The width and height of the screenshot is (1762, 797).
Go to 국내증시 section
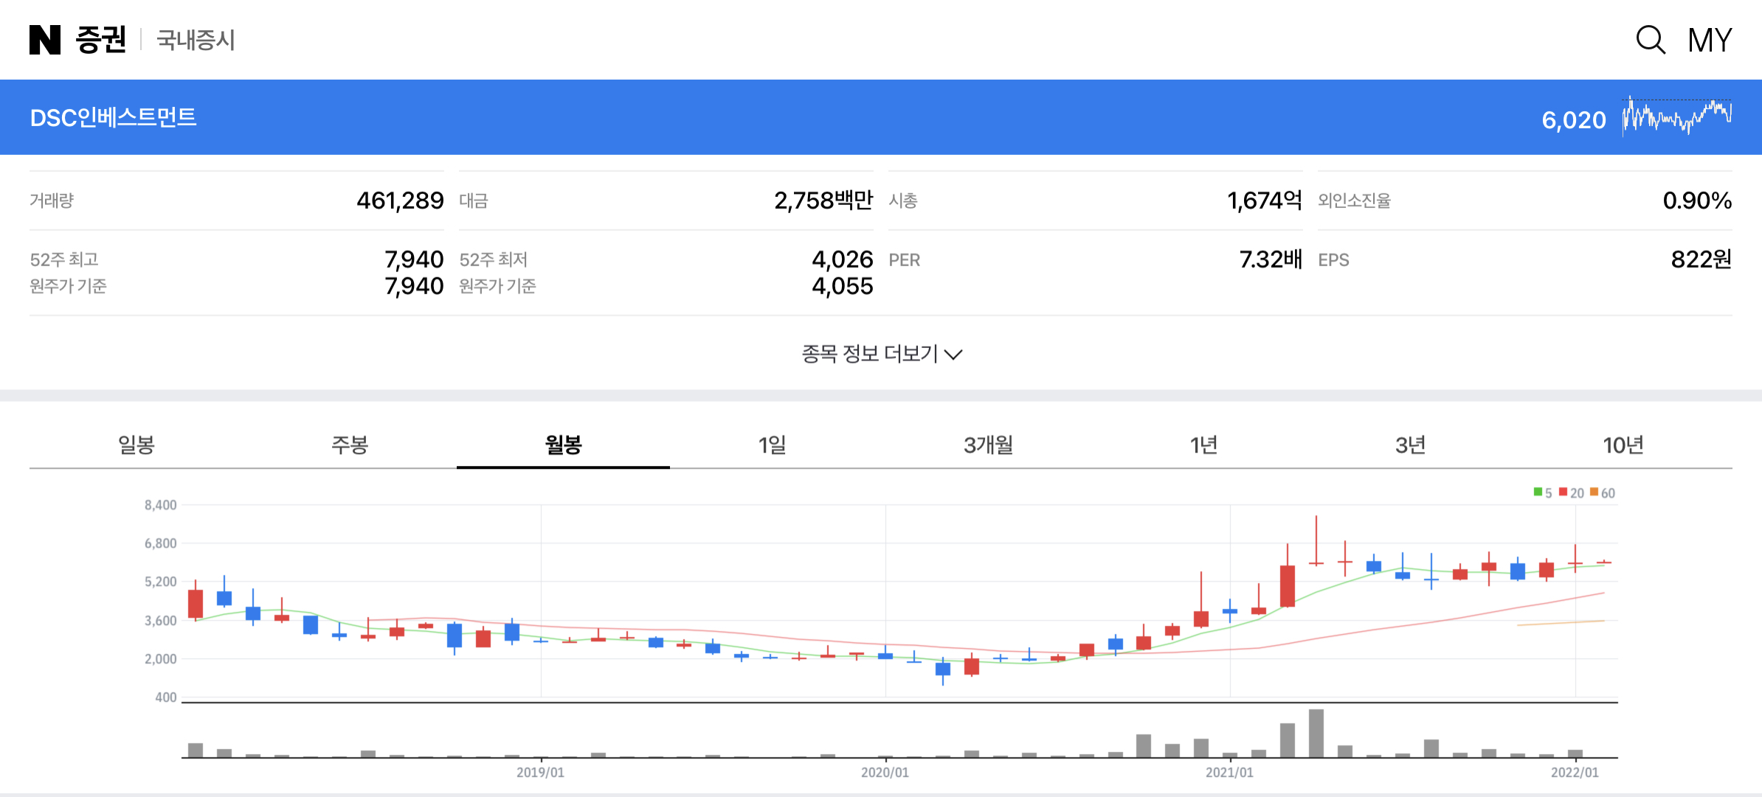click(x=196, y=40)
